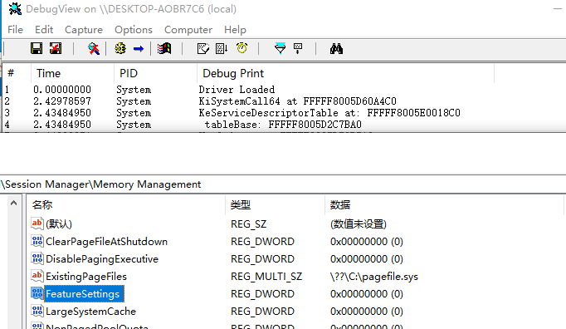Image resolution: width=566 pixels, height=329 pixels.
Task: Click the FeatureSettings DWORD value icon
Action: pyautogui.click(x=37, y=293)
